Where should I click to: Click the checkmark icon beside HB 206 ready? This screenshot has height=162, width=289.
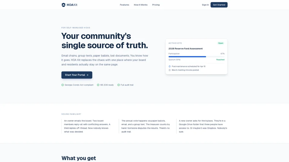click(x=98, y=85)
